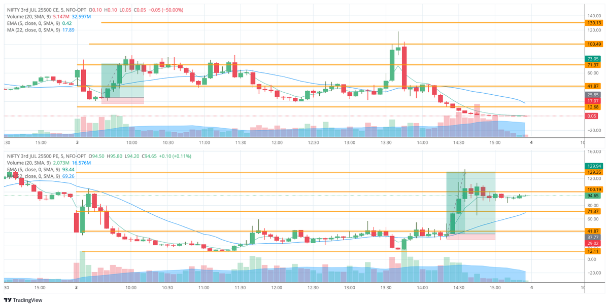The width and height of the screenshot is (609, 307).
Task: Click the PE chart Volume legend showing 2.073M
Action: (49, 163)
